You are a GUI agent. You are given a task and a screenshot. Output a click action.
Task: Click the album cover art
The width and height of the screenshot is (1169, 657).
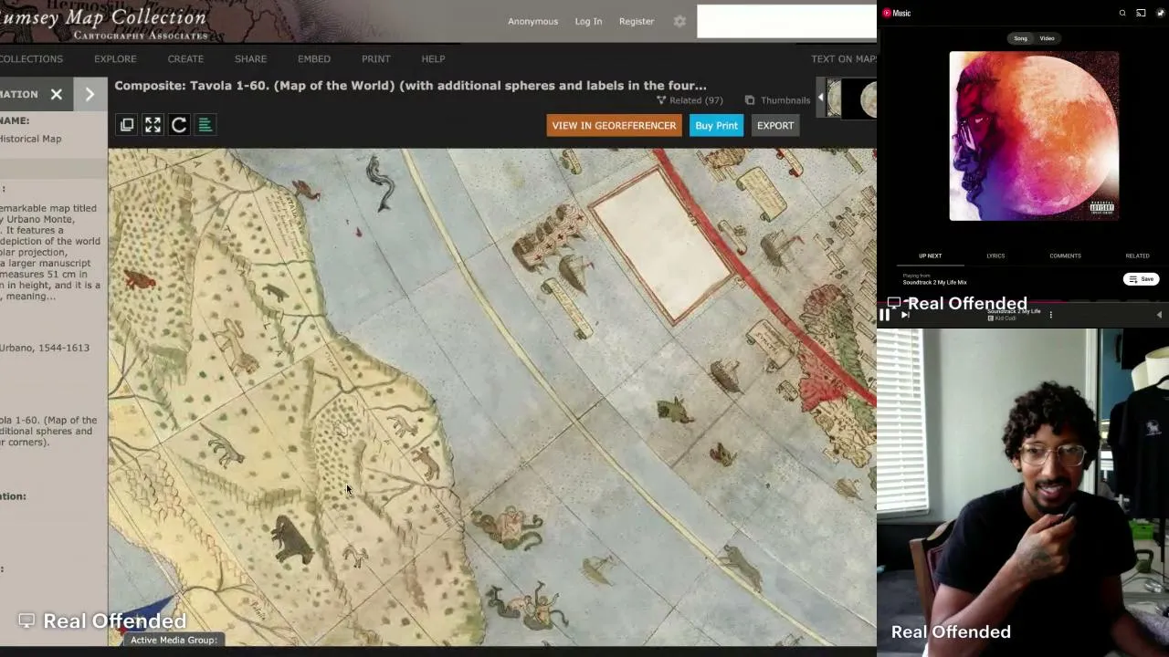(x=1034, y=136)
